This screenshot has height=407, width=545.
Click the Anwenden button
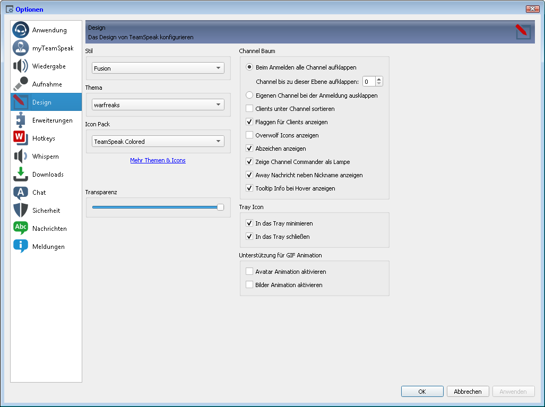tap(513, 392)
